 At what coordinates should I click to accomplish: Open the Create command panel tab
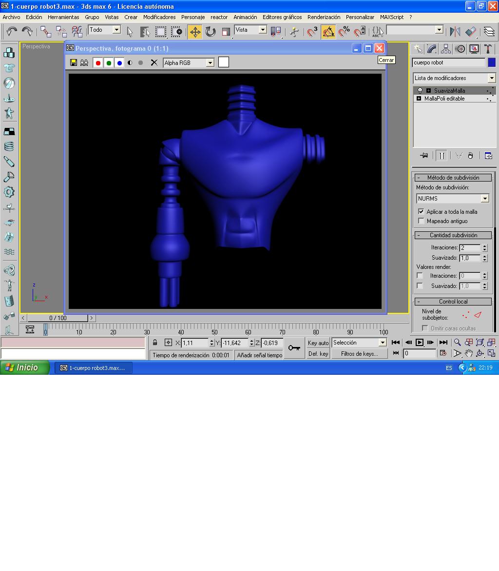click(x=418, y=49)
